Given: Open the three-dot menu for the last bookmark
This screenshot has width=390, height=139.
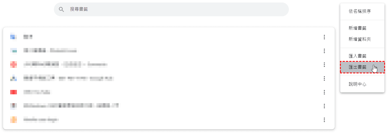Looking at the screenshot, I should click(324, 120).
